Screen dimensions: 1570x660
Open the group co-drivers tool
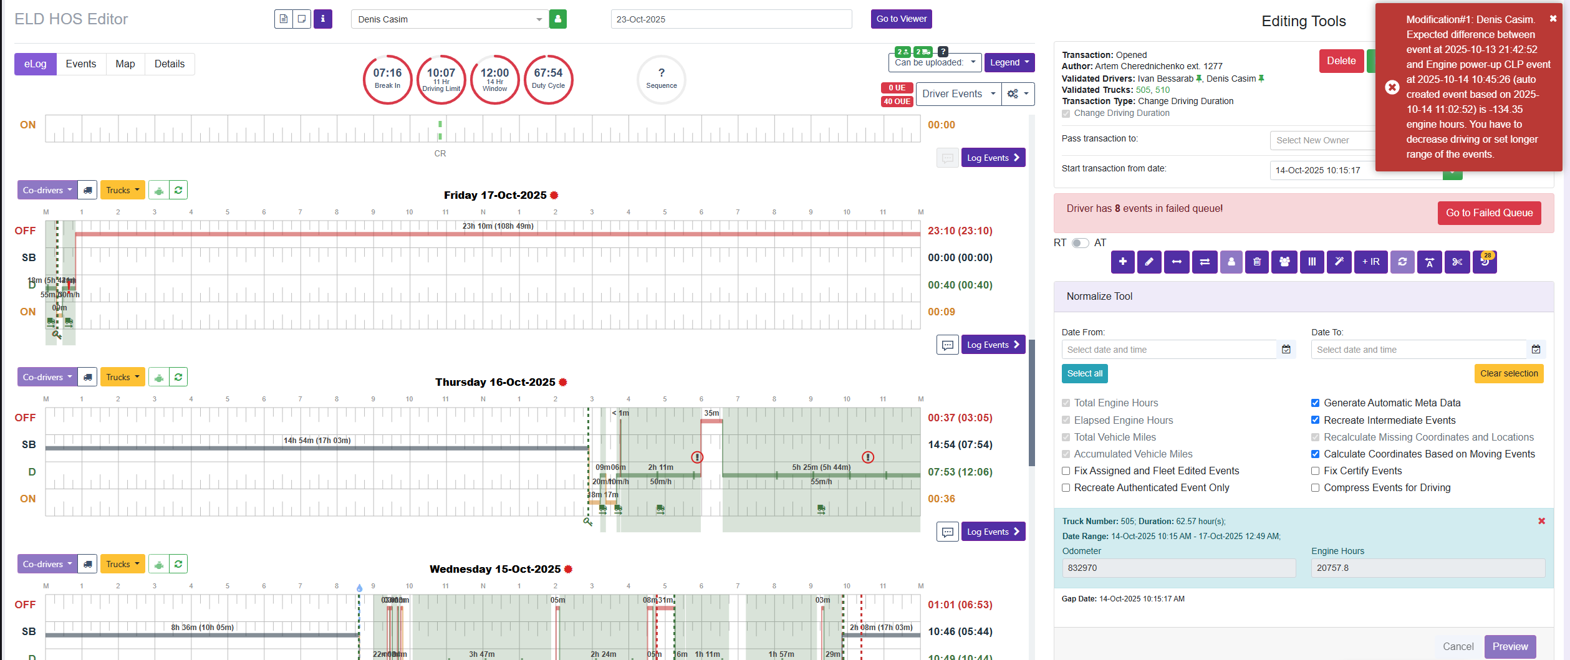[x=1284, y=262]
